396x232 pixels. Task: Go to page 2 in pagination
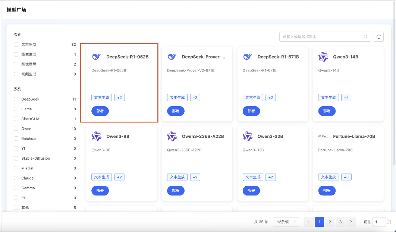pos(330,222)
